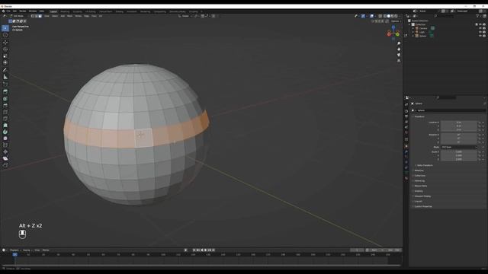Click the viewport pan hand icon

tap(399, 49)
